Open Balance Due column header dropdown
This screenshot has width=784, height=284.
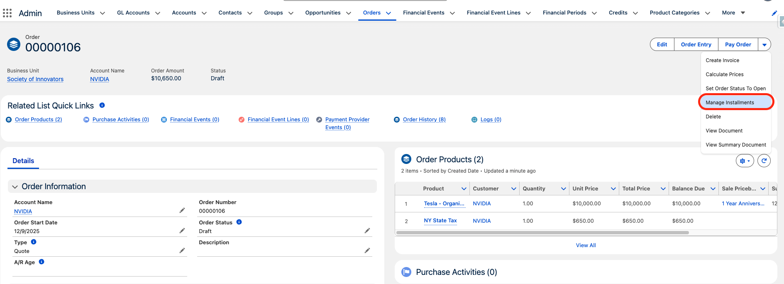coord(713,189)
